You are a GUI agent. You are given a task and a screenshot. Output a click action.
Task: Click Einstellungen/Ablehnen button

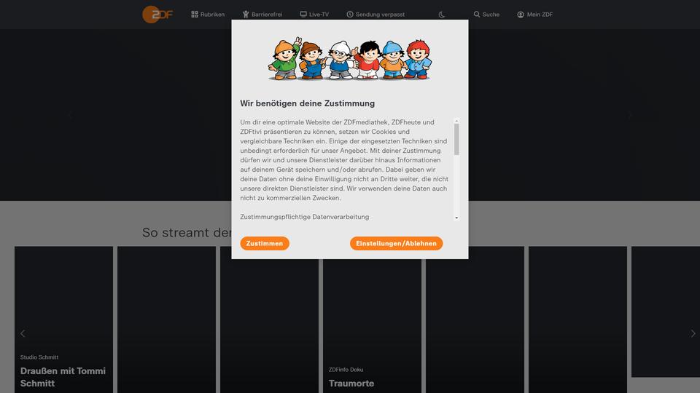[x=396, y=243]
